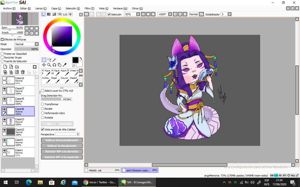This screenshot has width=300, height=187.
Task: Open the Editar menu
Action: 26,8
